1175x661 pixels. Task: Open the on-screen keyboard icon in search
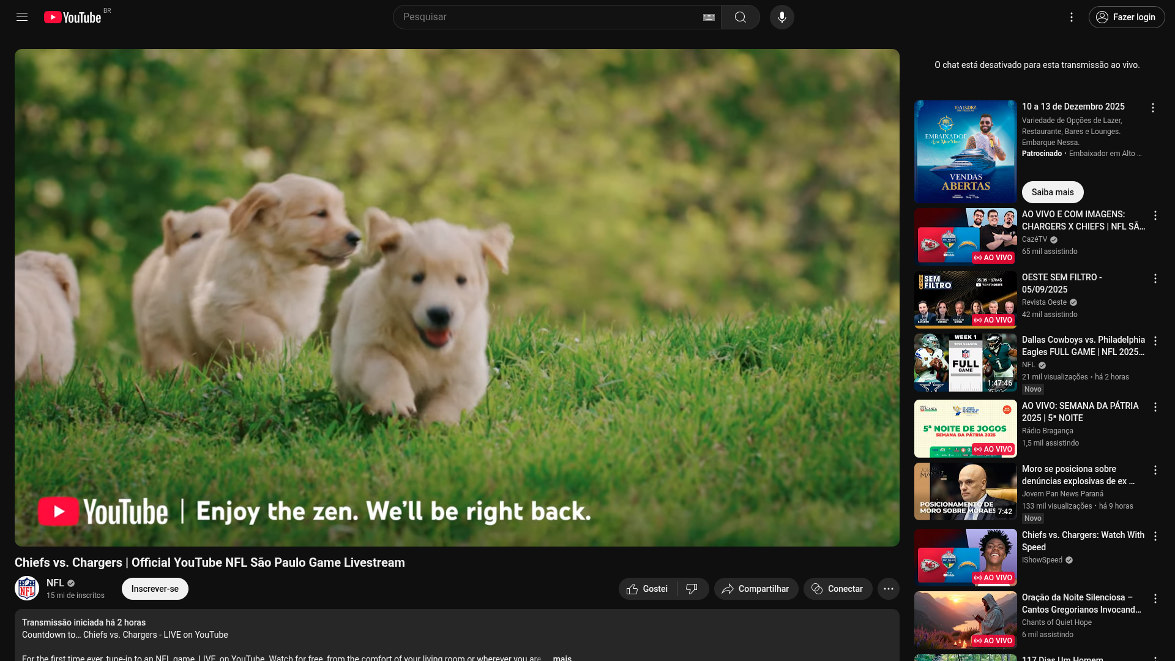709,17
